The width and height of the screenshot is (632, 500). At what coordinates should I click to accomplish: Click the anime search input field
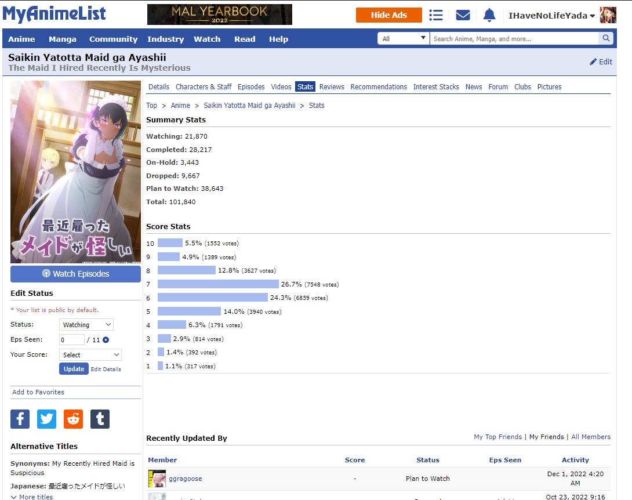(513, 39)
